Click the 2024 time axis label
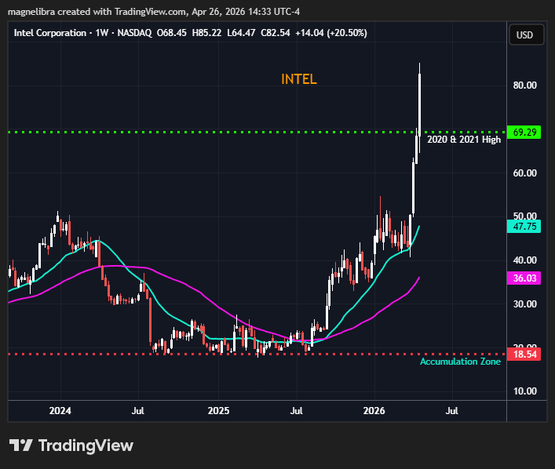 pyautogui.click(x=60, y=411)
